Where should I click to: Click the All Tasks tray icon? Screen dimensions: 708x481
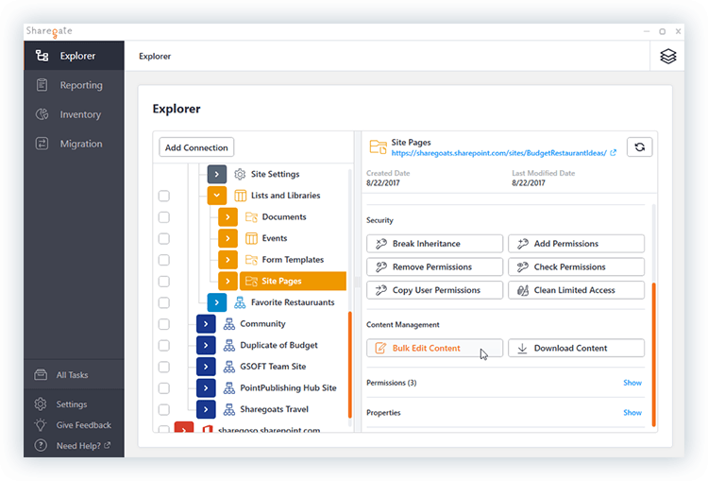pos(41,375)
